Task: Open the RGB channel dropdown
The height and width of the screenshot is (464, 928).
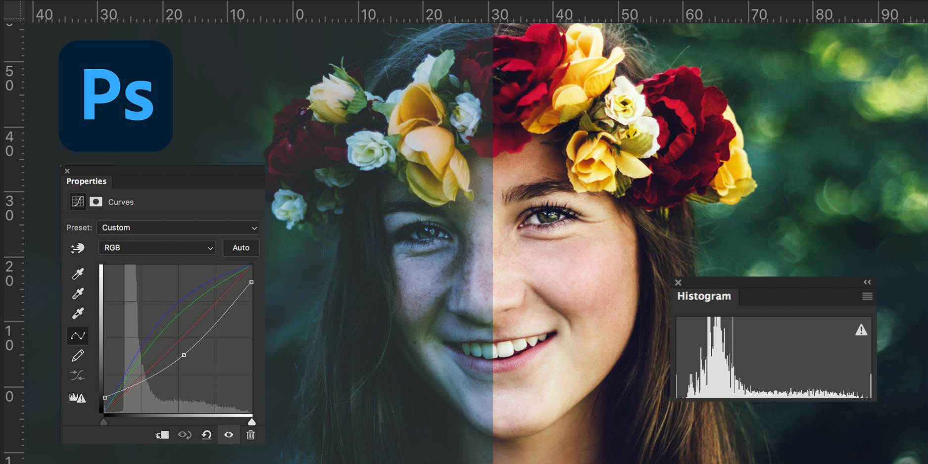Action: pyautogui.click(x=157, y=248)
